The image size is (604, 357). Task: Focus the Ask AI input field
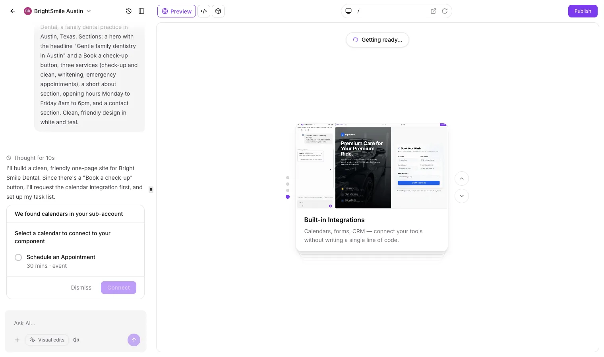pyautogui.click(x=75, y=323)
